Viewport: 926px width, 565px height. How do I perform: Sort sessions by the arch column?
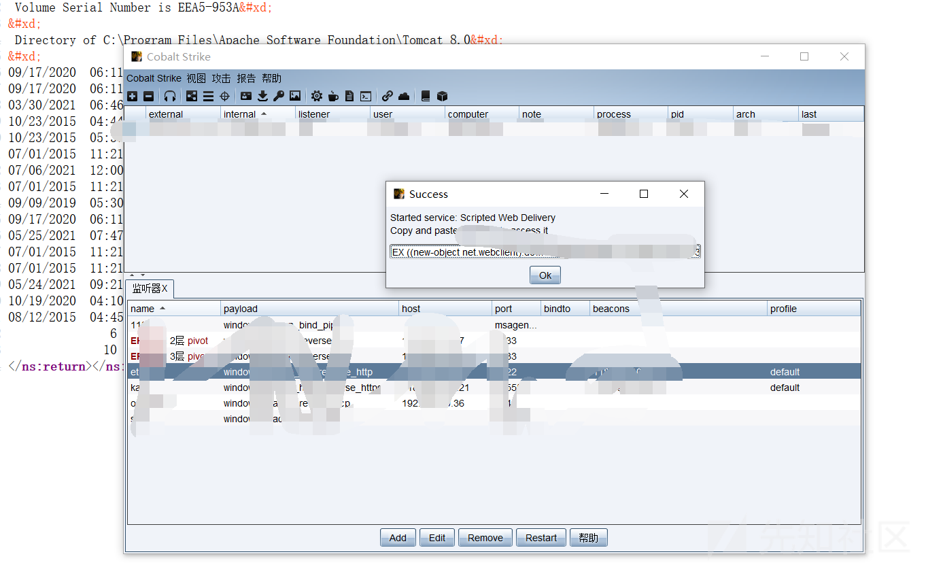pos(766,114)
